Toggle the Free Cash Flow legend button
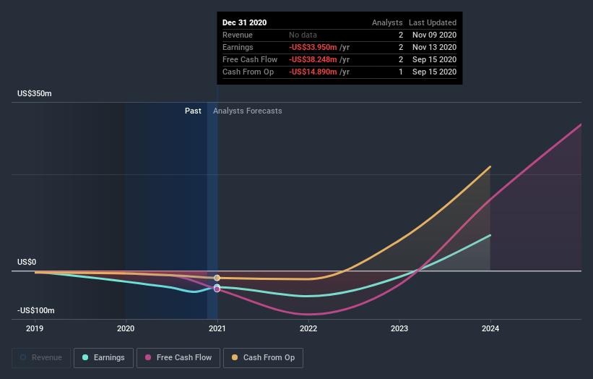 (178, 358)
